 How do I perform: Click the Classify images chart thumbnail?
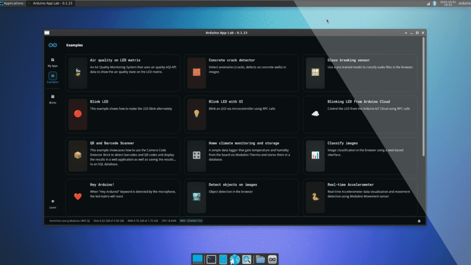315,155
